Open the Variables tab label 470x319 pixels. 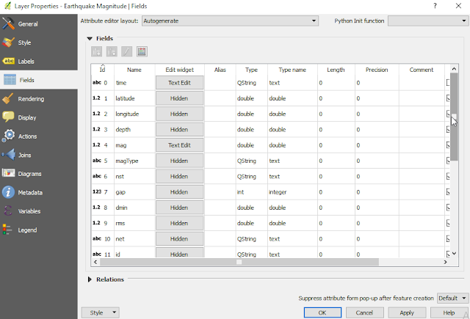pos(29,211)
